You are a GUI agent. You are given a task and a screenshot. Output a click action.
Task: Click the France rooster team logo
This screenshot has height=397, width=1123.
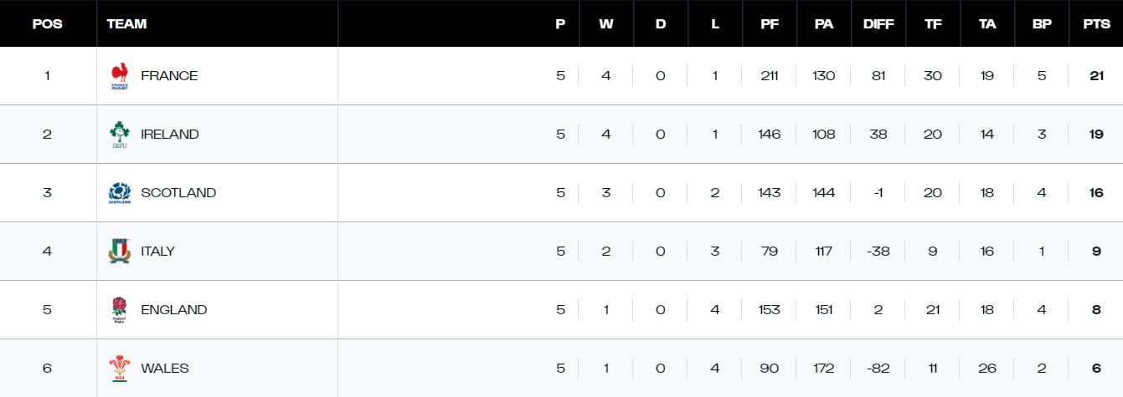pyautogui.click(x=120, y=76)
